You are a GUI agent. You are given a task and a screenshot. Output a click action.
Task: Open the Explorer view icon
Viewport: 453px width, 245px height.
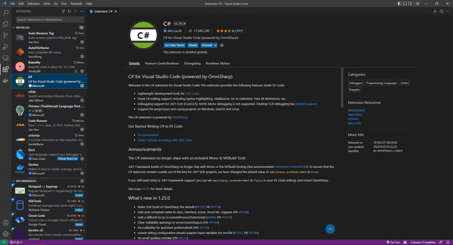pos(5,24)
